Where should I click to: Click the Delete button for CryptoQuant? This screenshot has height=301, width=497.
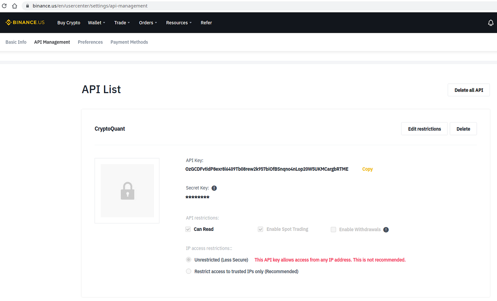(463, 129)
